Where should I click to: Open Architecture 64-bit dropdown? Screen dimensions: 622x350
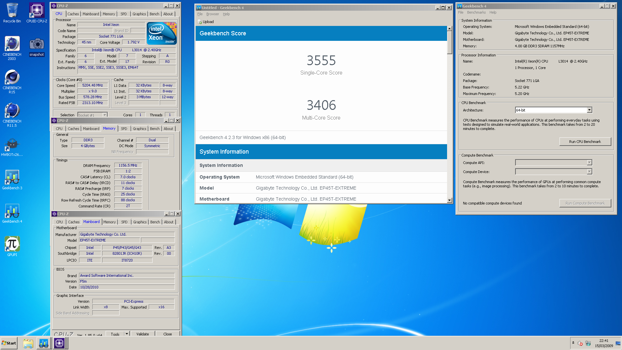coord(589,110)
